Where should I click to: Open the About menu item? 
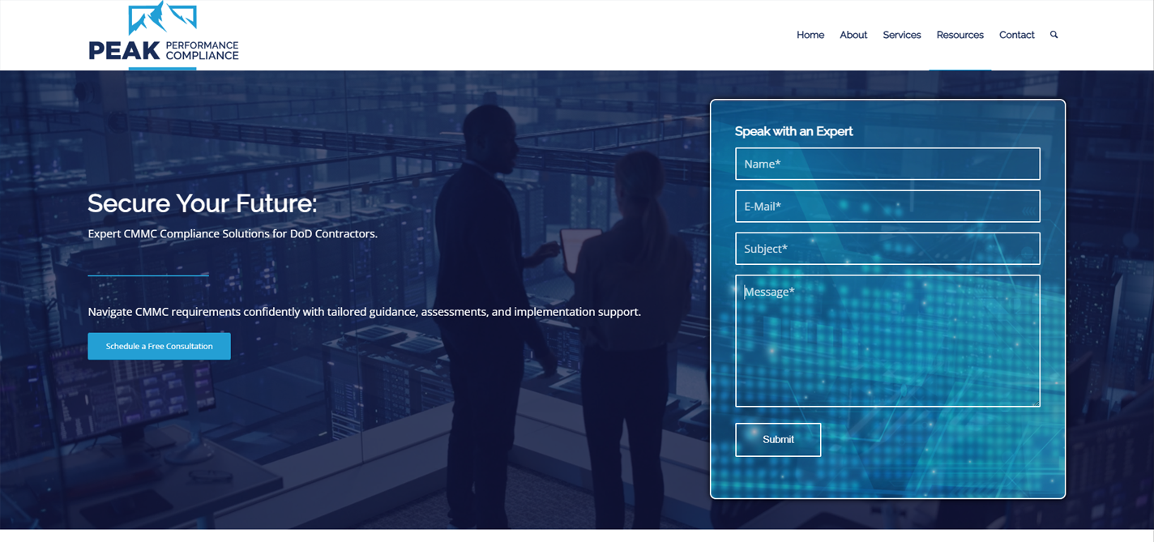tap(853, 35)
